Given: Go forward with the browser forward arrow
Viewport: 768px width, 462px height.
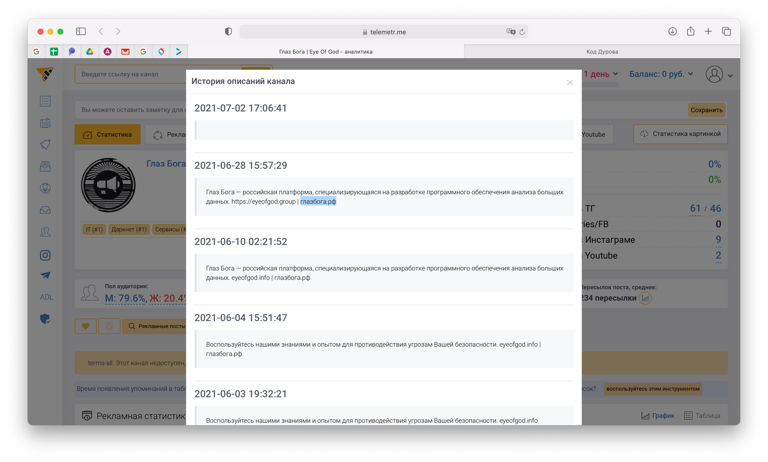Looking at the screenshot, I should point(118,31).
